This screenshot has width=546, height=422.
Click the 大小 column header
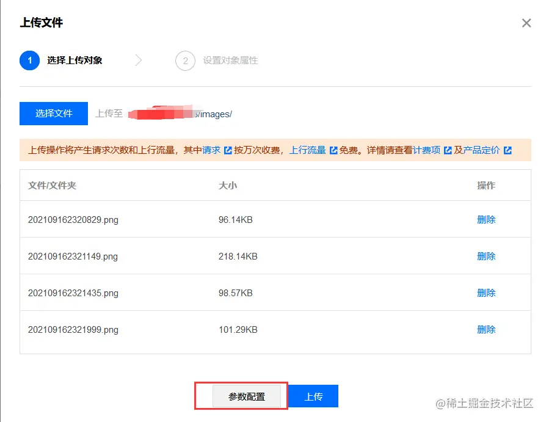228,185
